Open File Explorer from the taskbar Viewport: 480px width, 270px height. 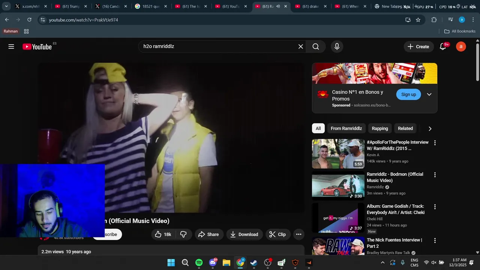[226, 262]
